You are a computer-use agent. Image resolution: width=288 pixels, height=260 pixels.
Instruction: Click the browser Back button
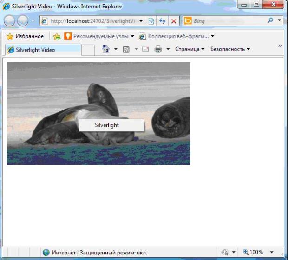coord(10,21)
